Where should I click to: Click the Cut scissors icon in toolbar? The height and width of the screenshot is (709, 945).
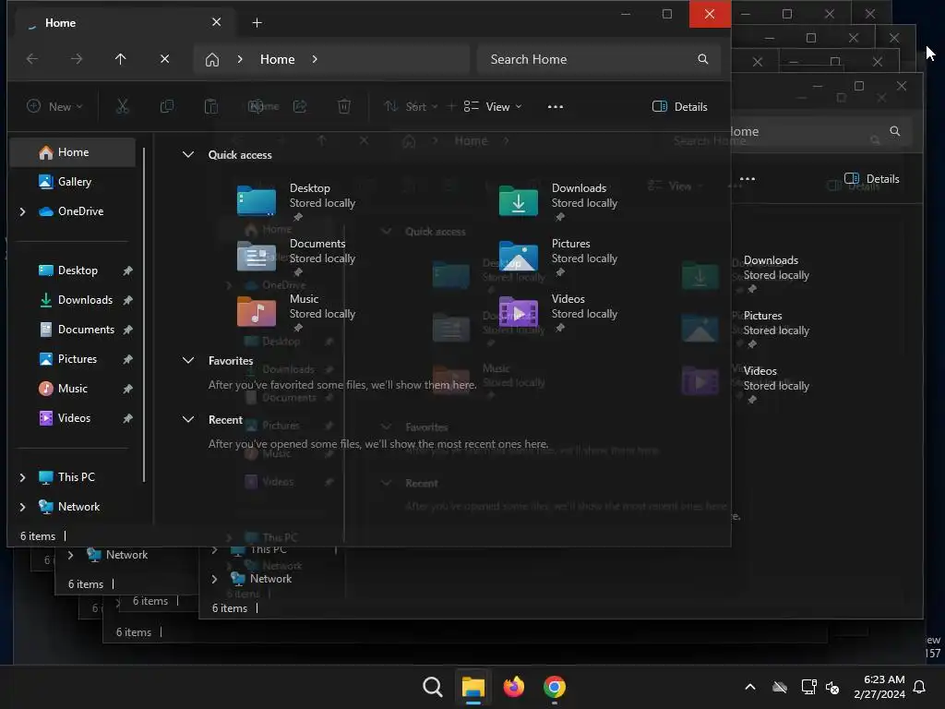tap(123, 107)
